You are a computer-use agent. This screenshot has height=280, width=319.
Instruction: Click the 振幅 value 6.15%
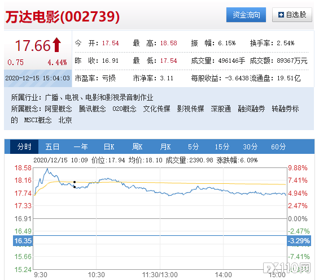pos(226,43)
